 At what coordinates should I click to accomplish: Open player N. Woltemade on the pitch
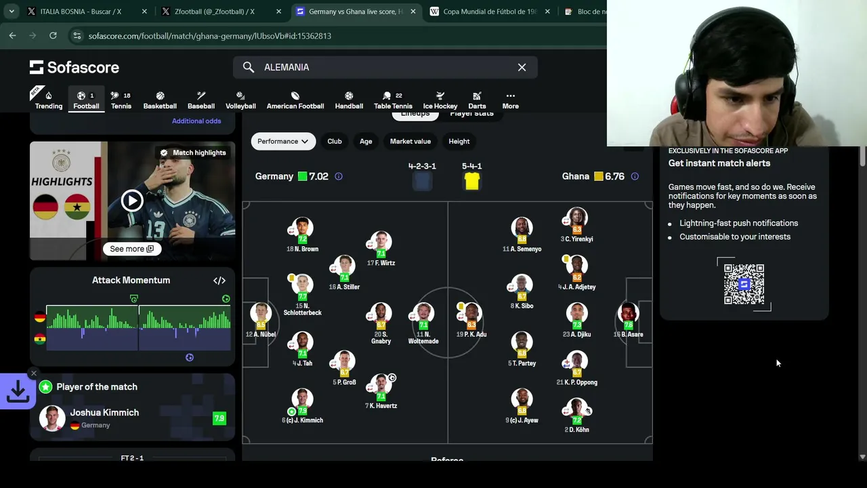click(423, 323)
